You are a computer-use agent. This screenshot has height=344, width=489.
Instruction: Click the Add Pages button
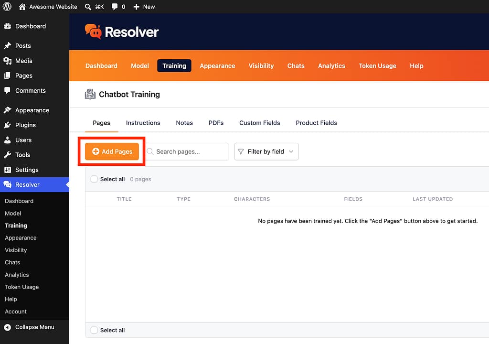(x=112, y=152)
